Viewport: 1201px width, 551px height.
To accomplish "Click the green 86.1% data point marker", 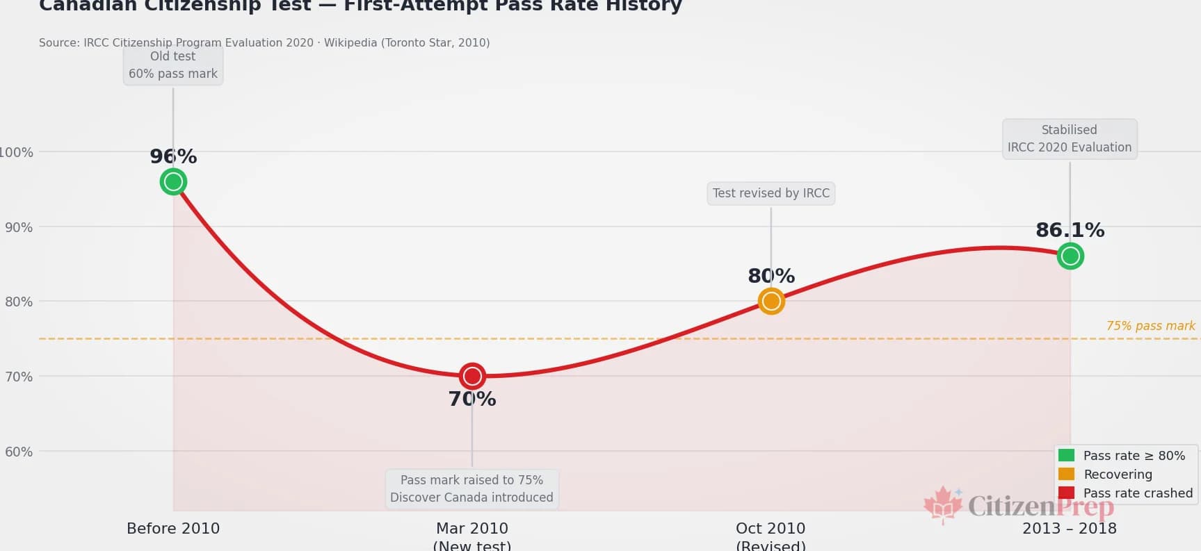I will coord(1070,256).
